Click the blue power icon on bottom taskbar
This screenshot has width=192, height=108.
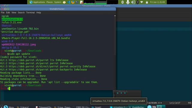[x=149, y=107]
